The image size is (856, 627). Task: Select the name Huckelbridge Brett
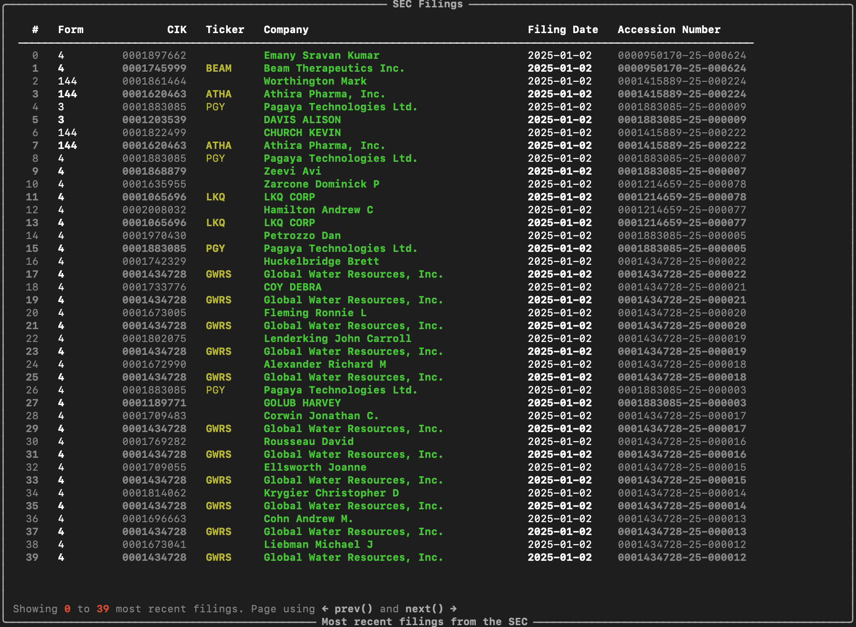tap(321, 261)
